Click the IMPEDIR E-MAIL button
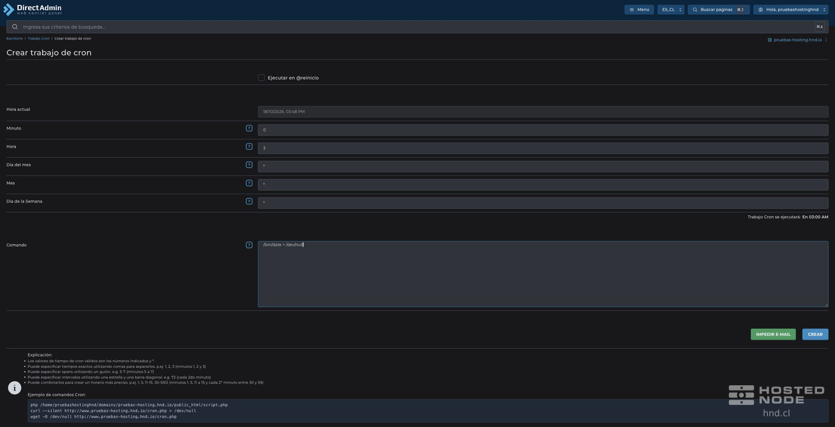The height and width of the screenshot is (427, 835). 773,335
